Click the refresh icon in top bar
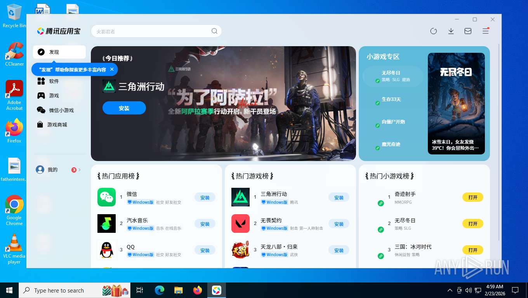The width and height of the screenshot is (528, 298). [x=434, y=31]
